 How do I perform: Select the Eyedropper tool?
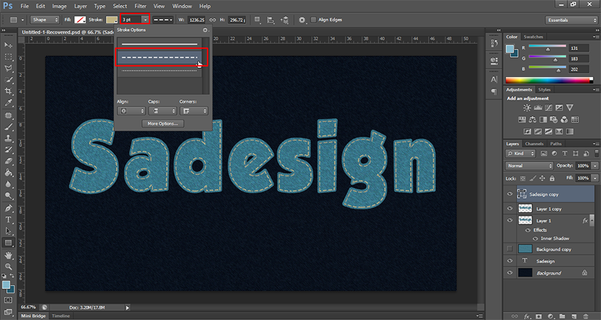tap(8, 103)
